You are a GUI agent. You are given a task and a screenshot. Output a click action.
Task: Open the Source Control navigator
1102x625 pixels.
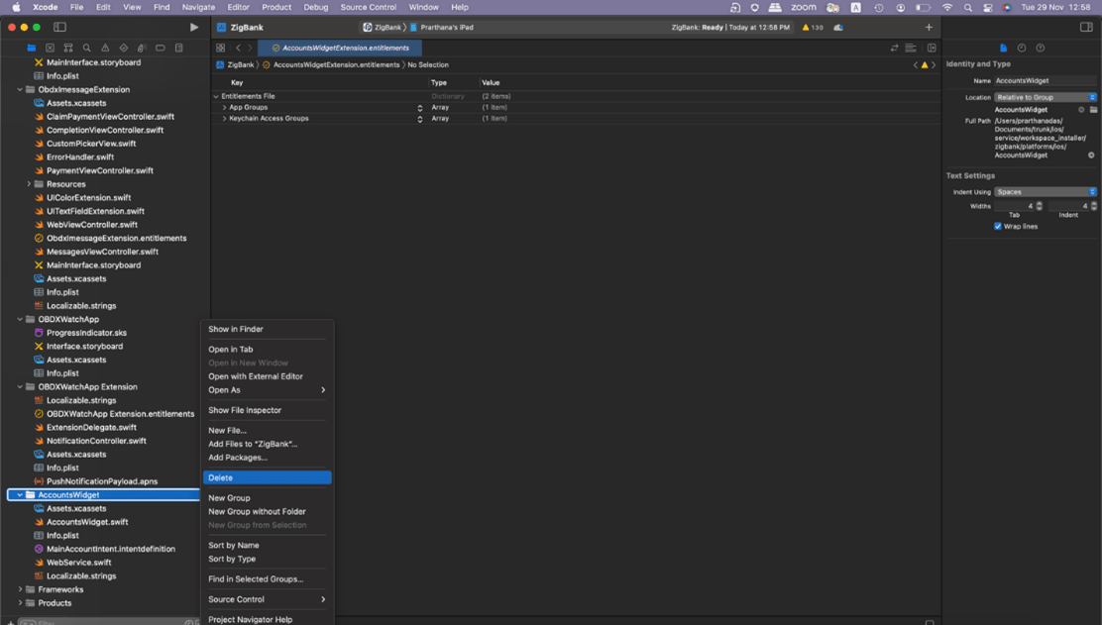[x=50, y=48]
